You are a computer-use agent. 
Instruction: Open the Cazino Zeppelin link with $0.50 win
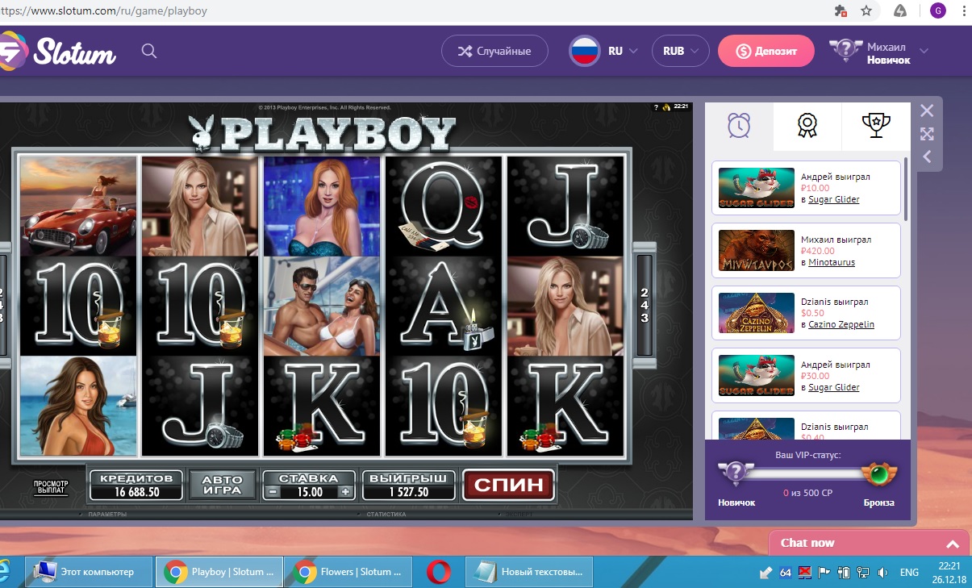coord(841,324)
